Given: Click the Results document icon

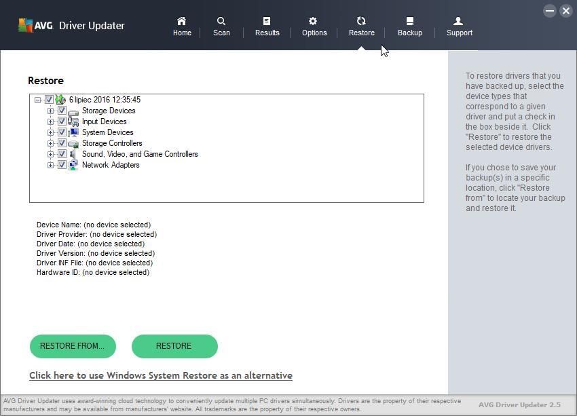Looking at the screenshot, I should click(267, 21).
